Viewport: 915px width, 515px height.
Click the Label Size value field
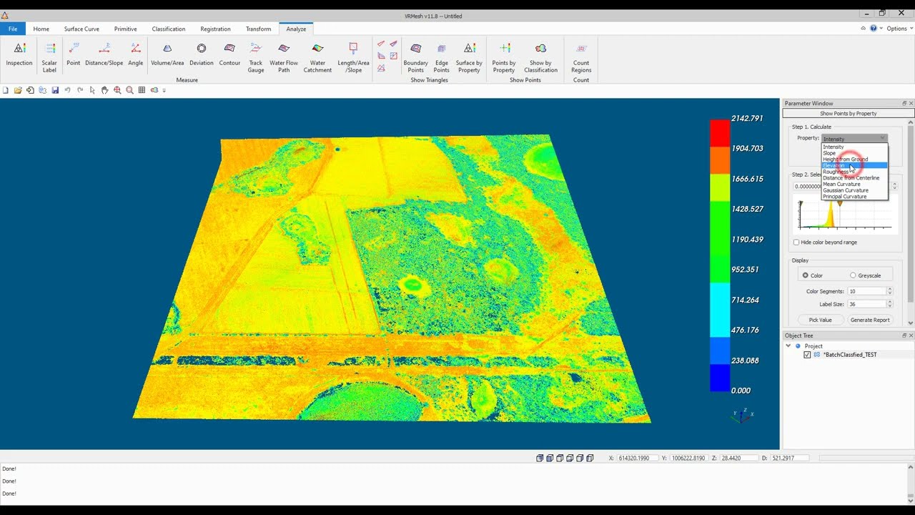pyautogui.click(x=866, y=304)
